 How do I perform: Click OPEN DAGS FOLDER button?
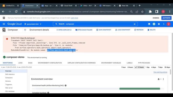coord(84,30)
